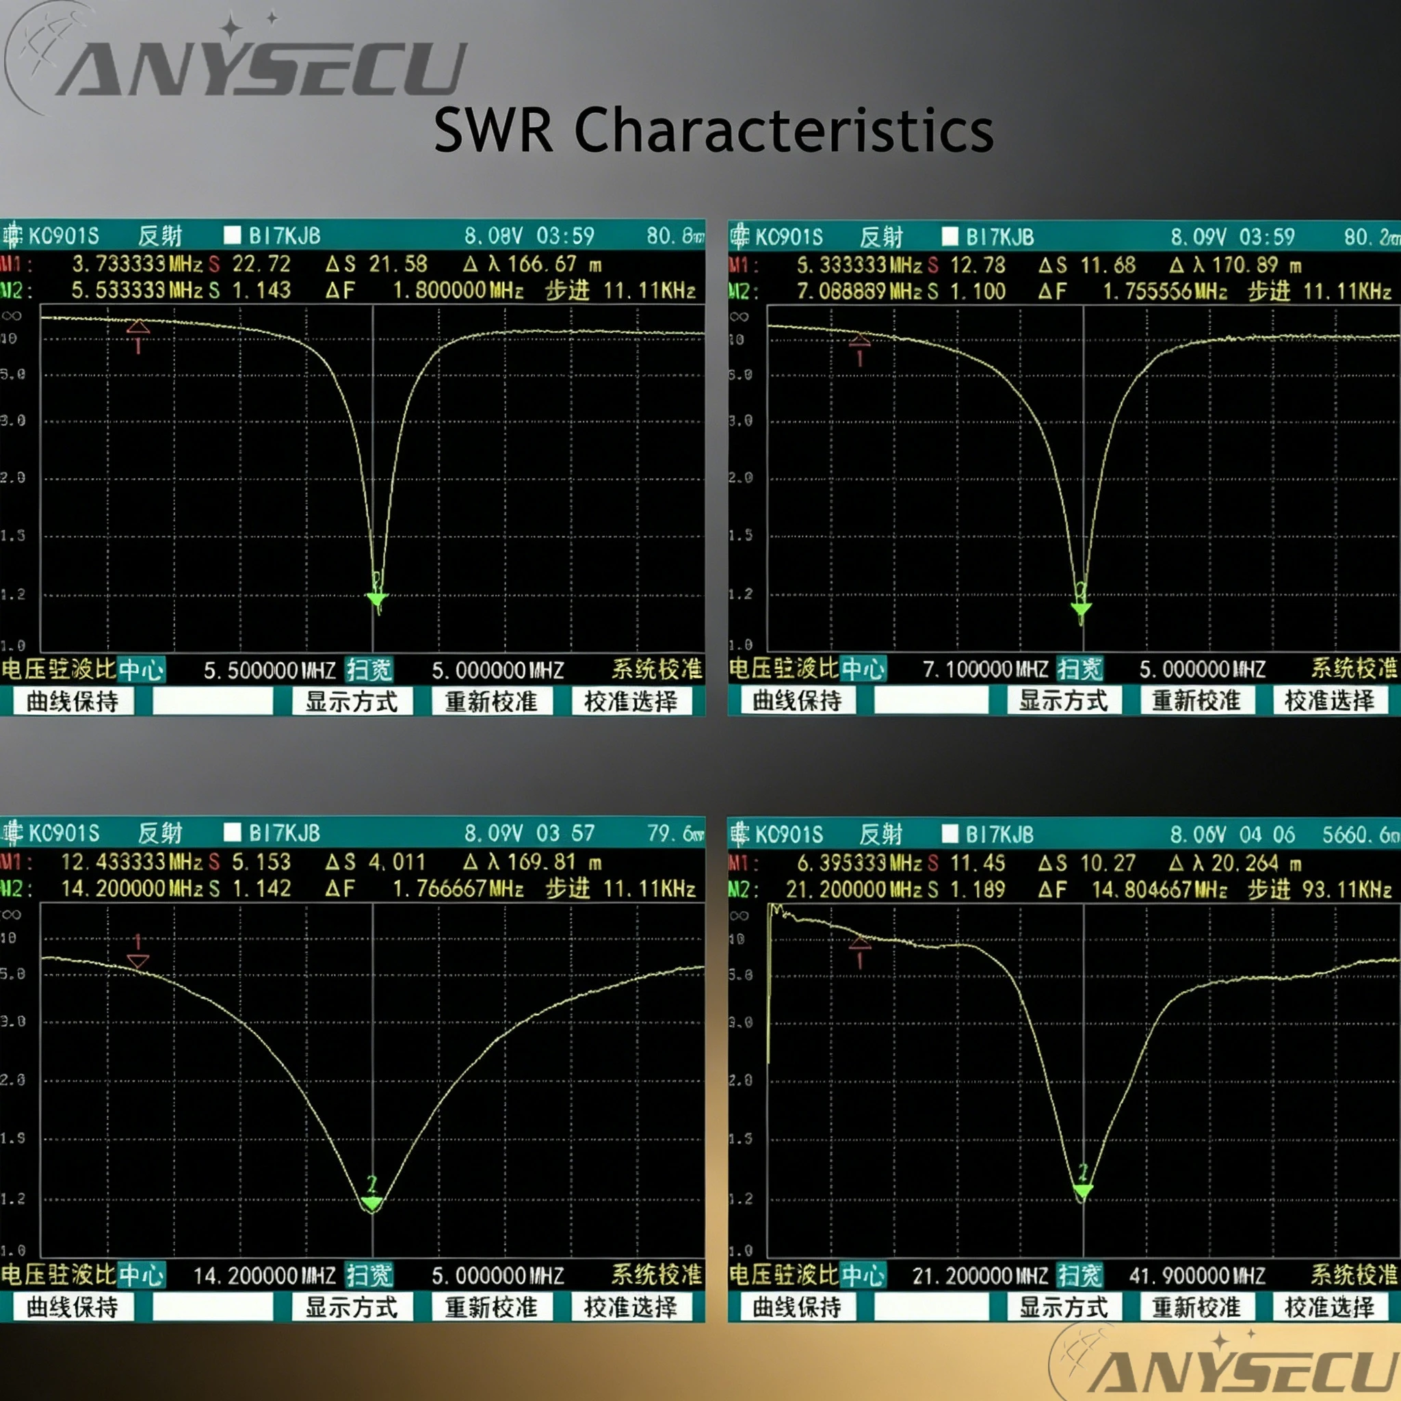The width and height of the screenshot is (1401, 1401).
Task: Select green marker 2 in the 5.5 MHz panel
Action: point(377,599)
